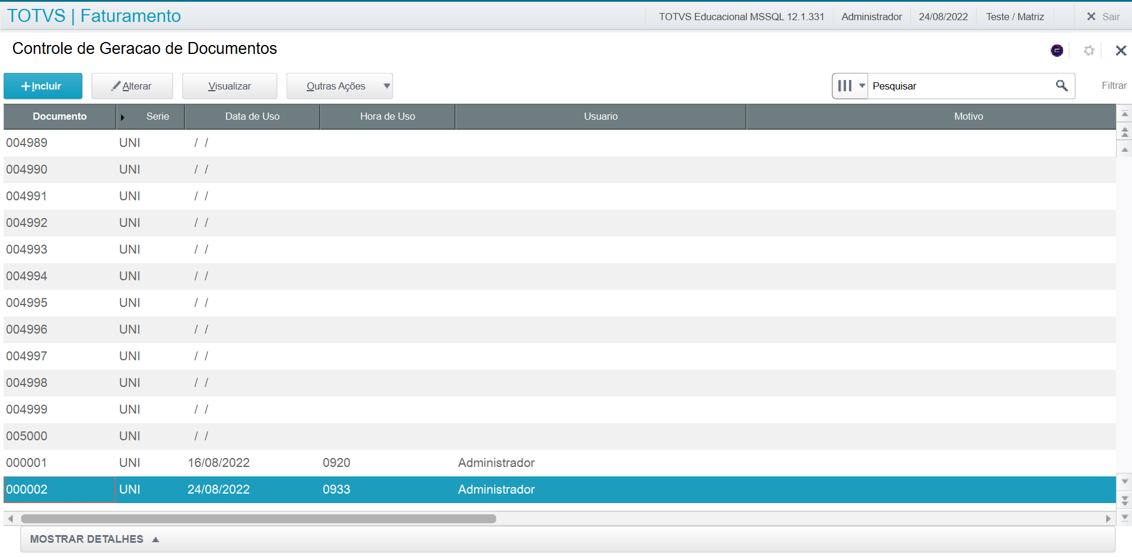The width and height of the screenshot is (1132, 557).
Task: Select document row 004997
Action: coord(559,356)
